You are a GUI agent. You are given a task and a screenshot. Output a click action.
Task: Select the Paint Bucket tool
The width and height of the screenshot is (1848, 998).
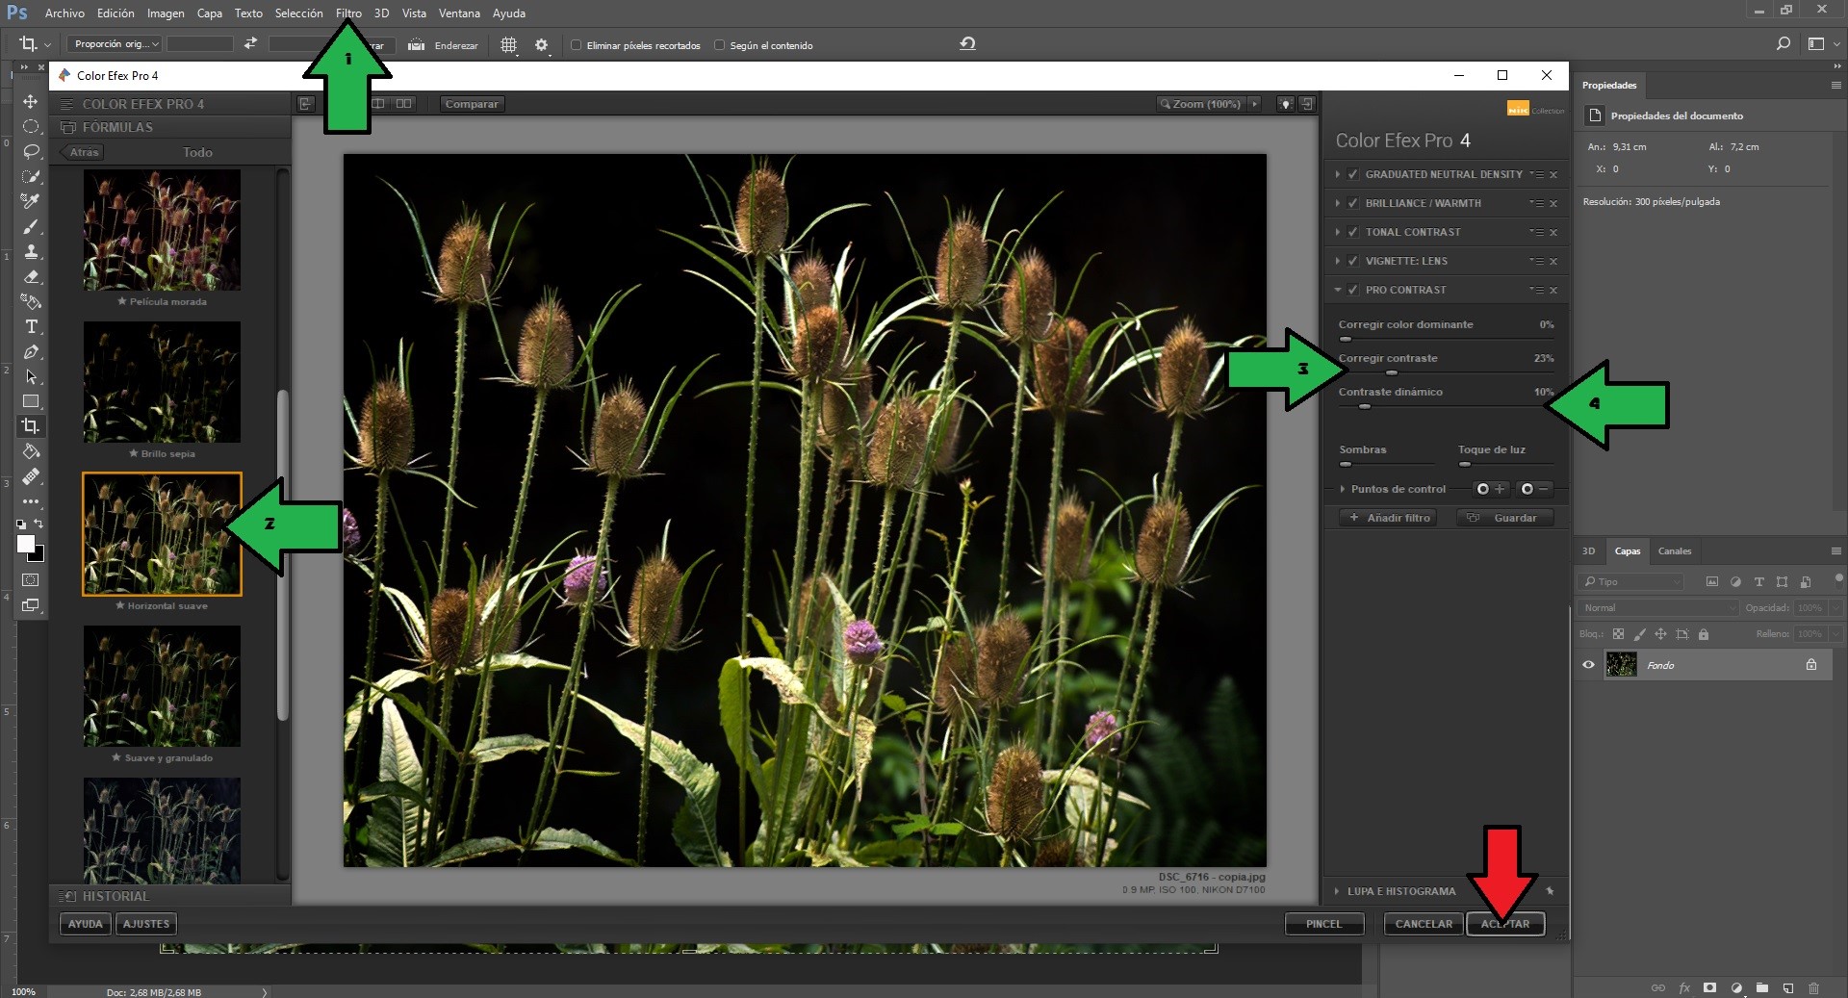[31, 451]
